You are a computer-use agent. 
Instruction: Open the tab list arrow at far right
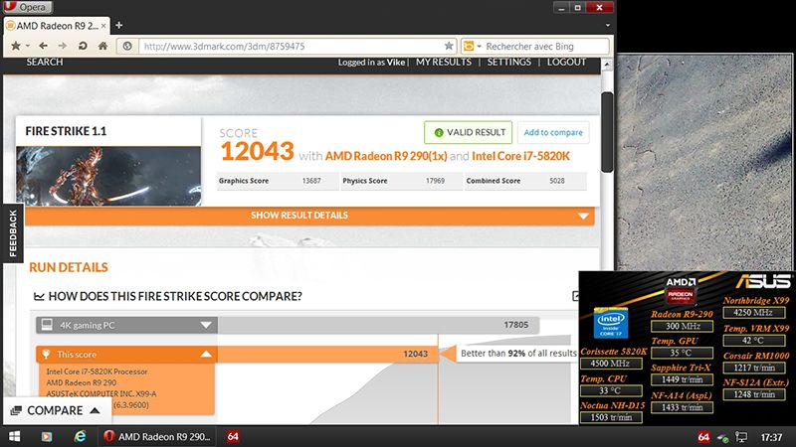608,25
